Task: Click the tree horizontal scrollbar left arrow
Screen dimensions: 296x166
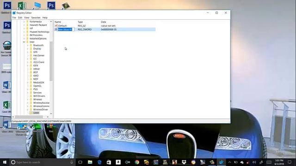Action: (13, 117)
